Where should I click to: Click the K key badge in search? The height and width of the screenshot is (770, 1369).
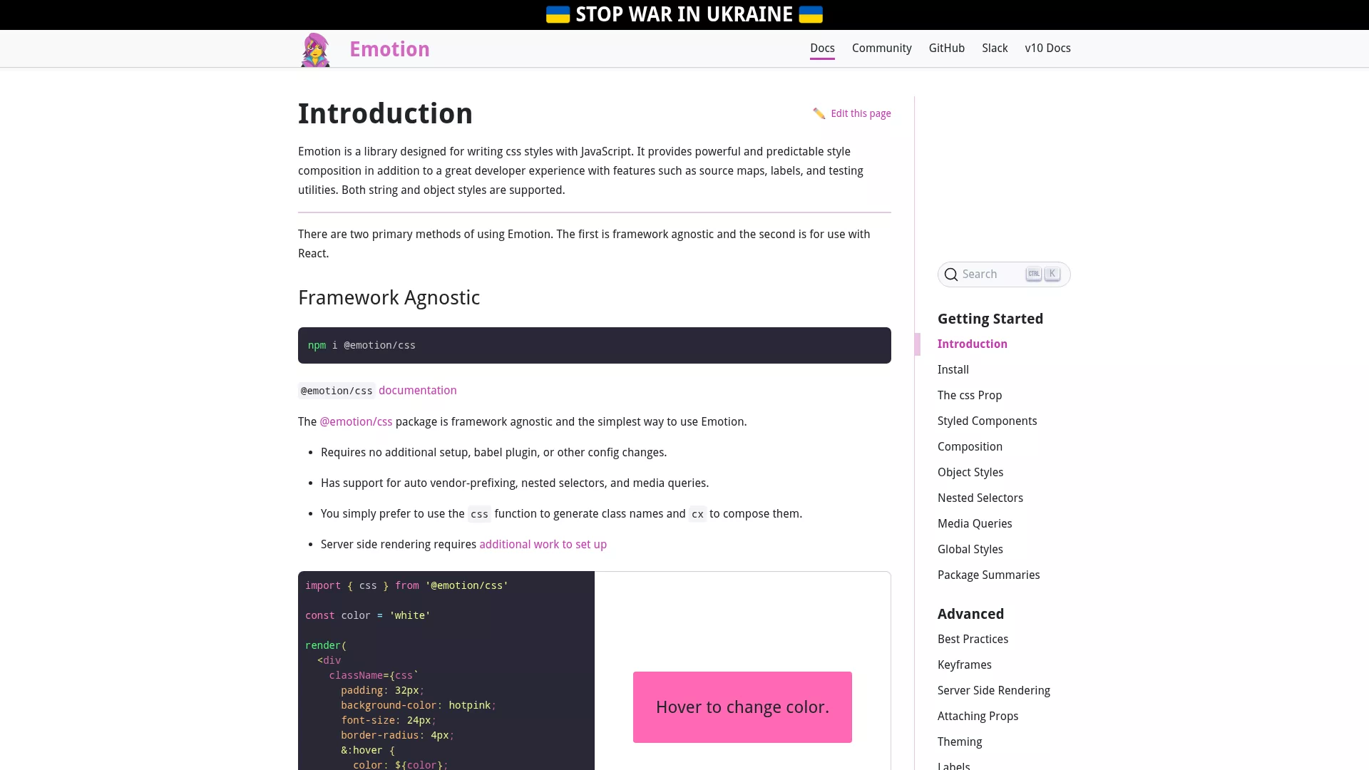tap(1052, 274)
